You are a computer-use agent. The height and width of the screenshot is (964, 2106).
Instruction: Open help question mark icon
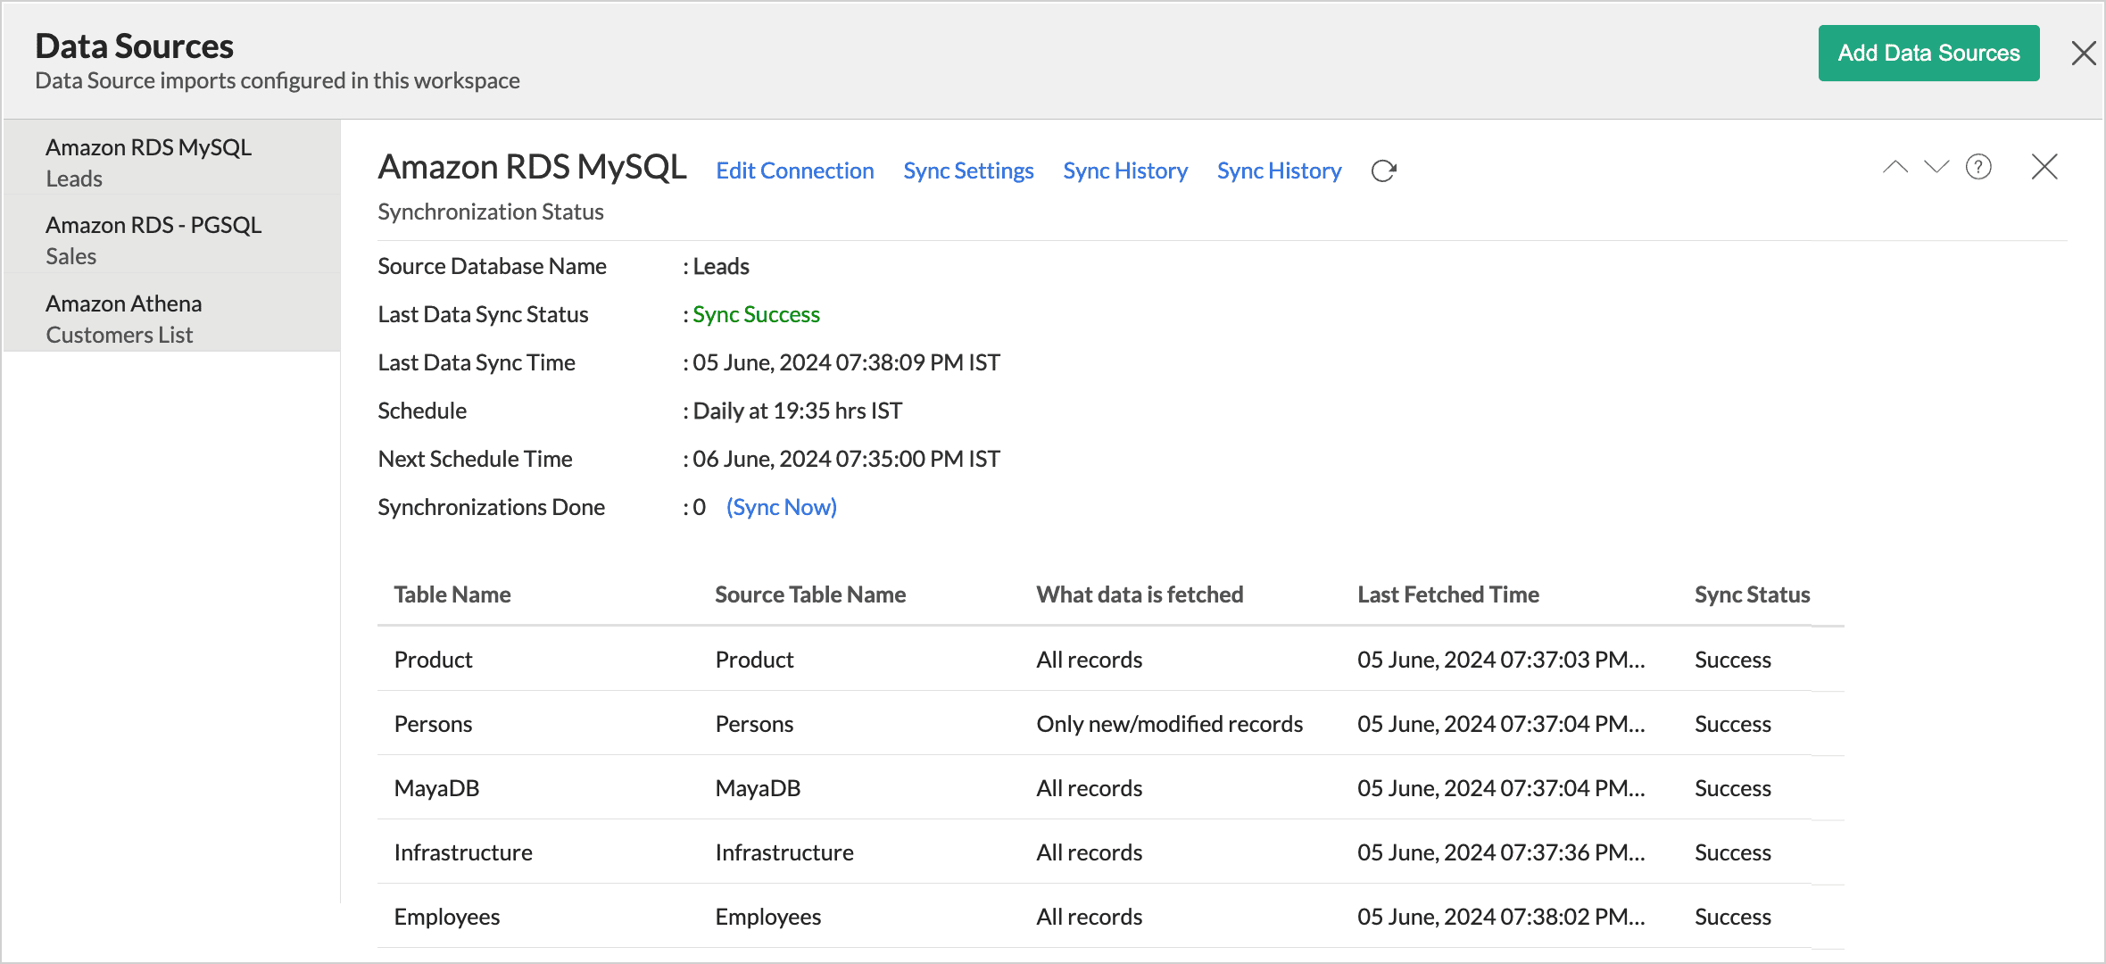tap(1978, 167)
